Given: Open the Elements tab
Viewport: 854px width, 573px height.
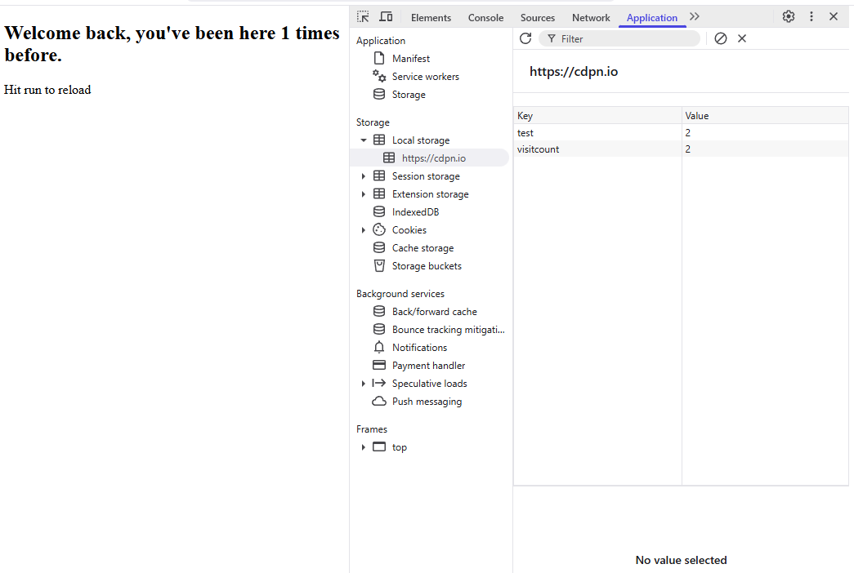Looking at the screenshot, I should point(431,17).
